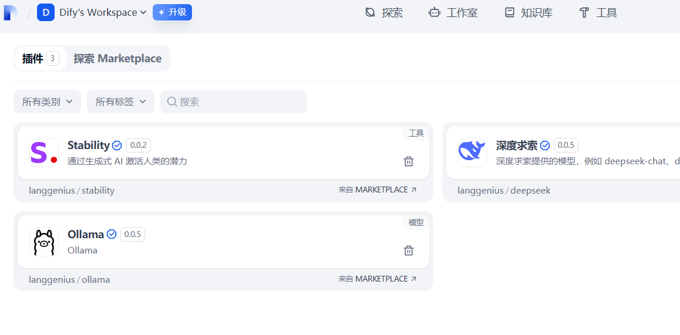Click the Ollama version tag 0.0.5
Viewport: 680px width, 335px height.
tap(133, 235)
